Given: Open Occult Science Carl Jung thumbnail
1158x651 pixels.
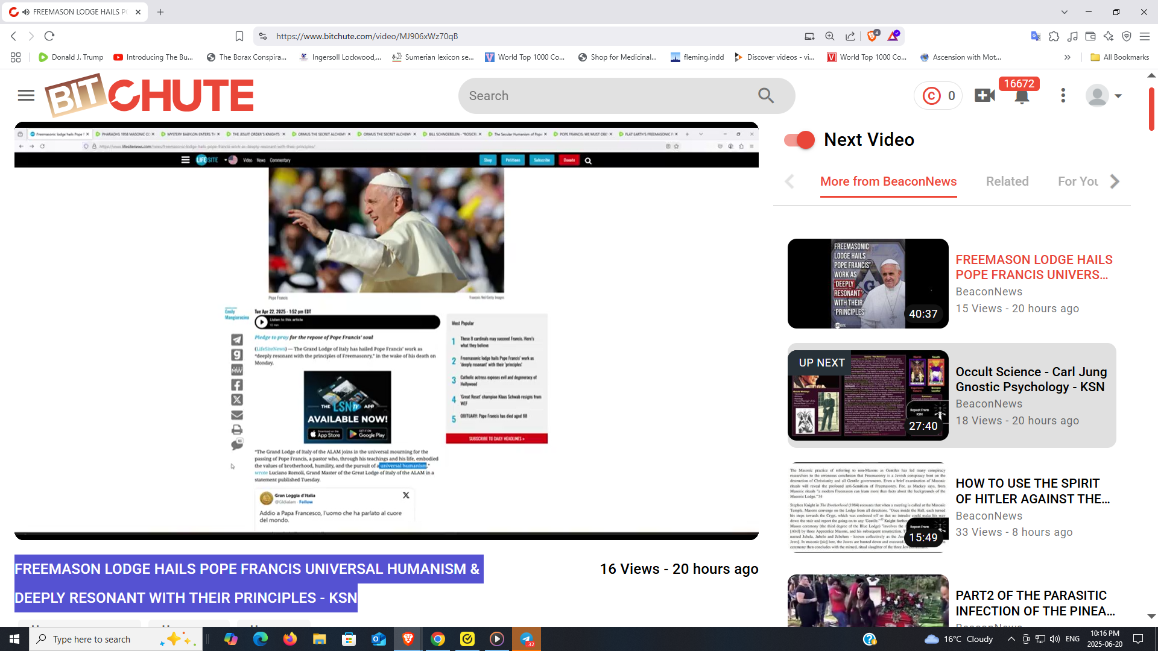Looking at the screenshot, I should click(868, 395).
